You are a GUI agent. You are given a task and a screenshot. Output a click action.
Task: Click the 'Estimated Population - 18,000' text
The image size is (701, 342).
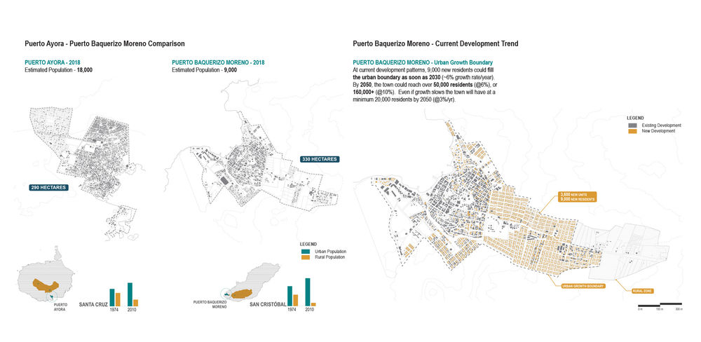click(59, 70)
